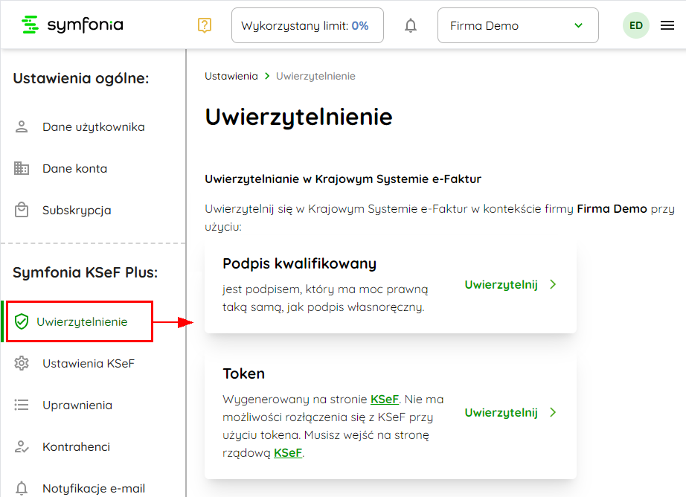Click the shield icon beside Uwierzytelnienie
The image size is (686, 497).
pyautogui.click(x=22, y=321)
